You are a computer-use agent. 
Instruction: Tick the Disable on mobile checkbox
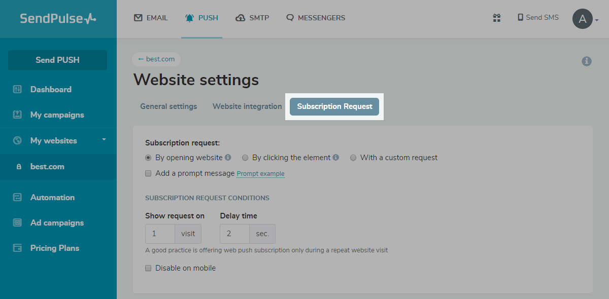click(149, 268)
